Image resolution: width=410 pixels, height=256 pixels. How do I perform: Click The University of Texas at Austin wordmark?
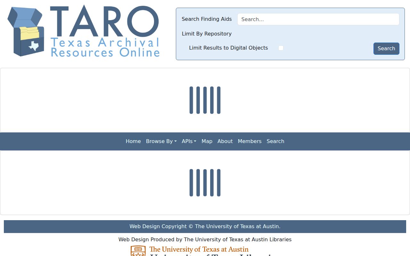pyautogui.click(x=199, y=249)
